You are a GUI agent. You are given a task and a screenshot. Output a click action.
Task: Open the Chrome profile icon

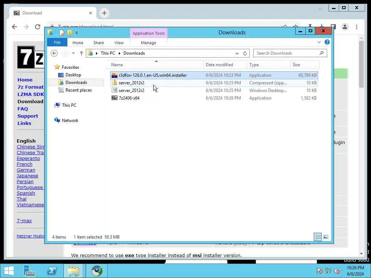(345, 27)
